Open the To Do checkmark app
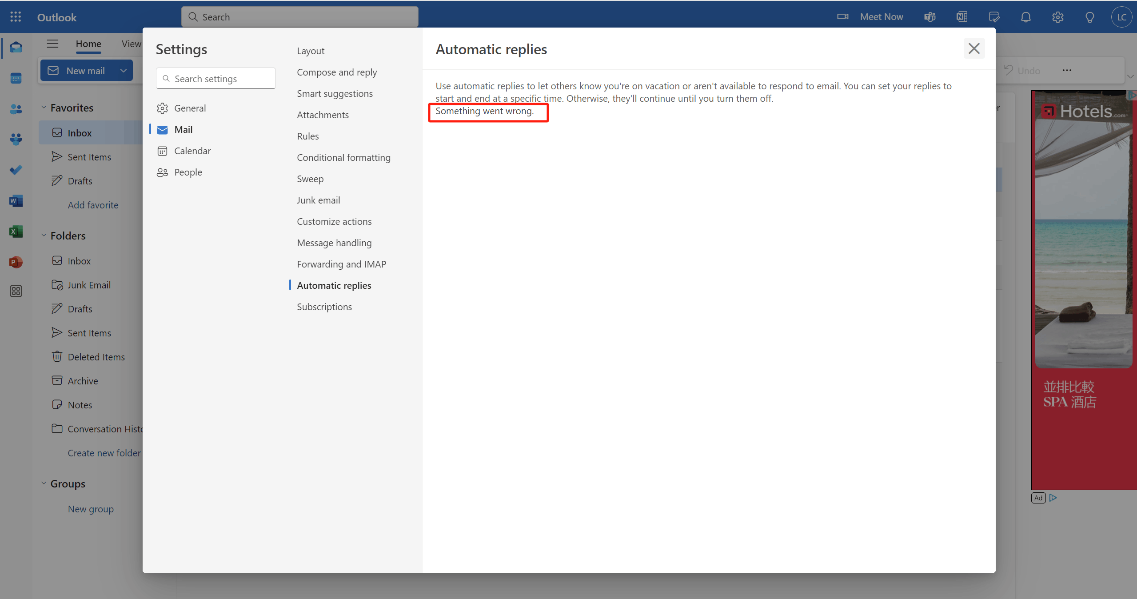 (x=16, y=170)
